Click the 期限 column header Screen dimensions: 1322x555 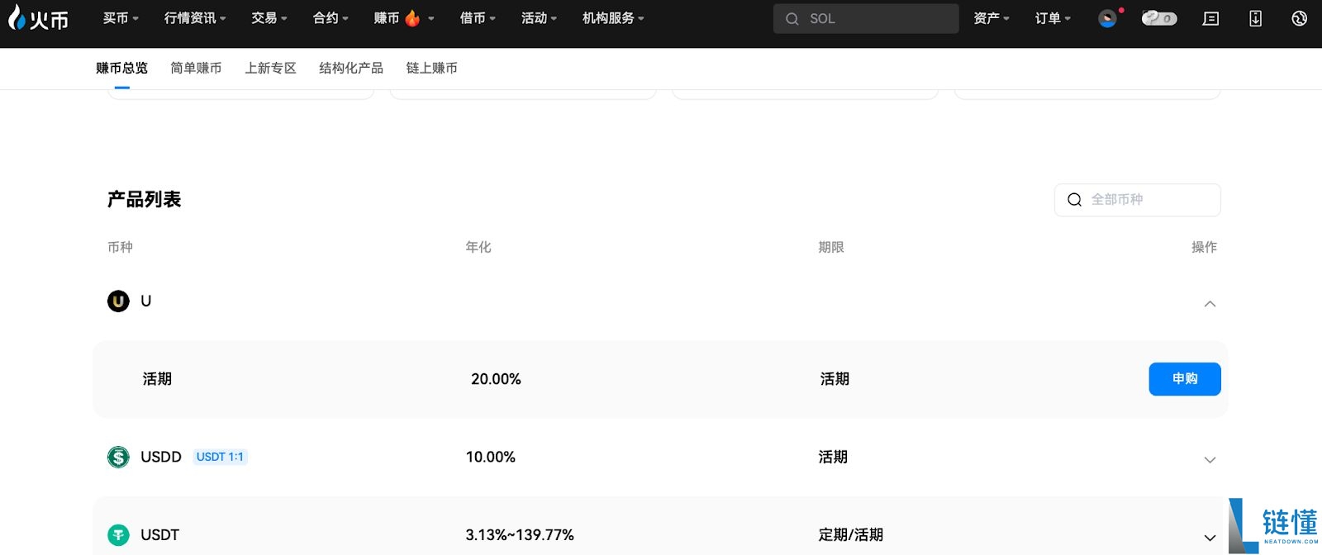coord(831,247)
